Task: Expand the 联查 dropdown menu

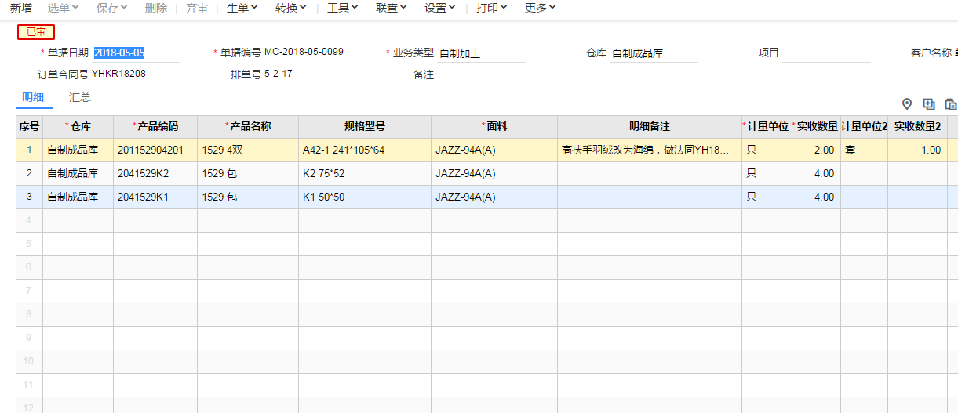Action: tap(391, 8)
